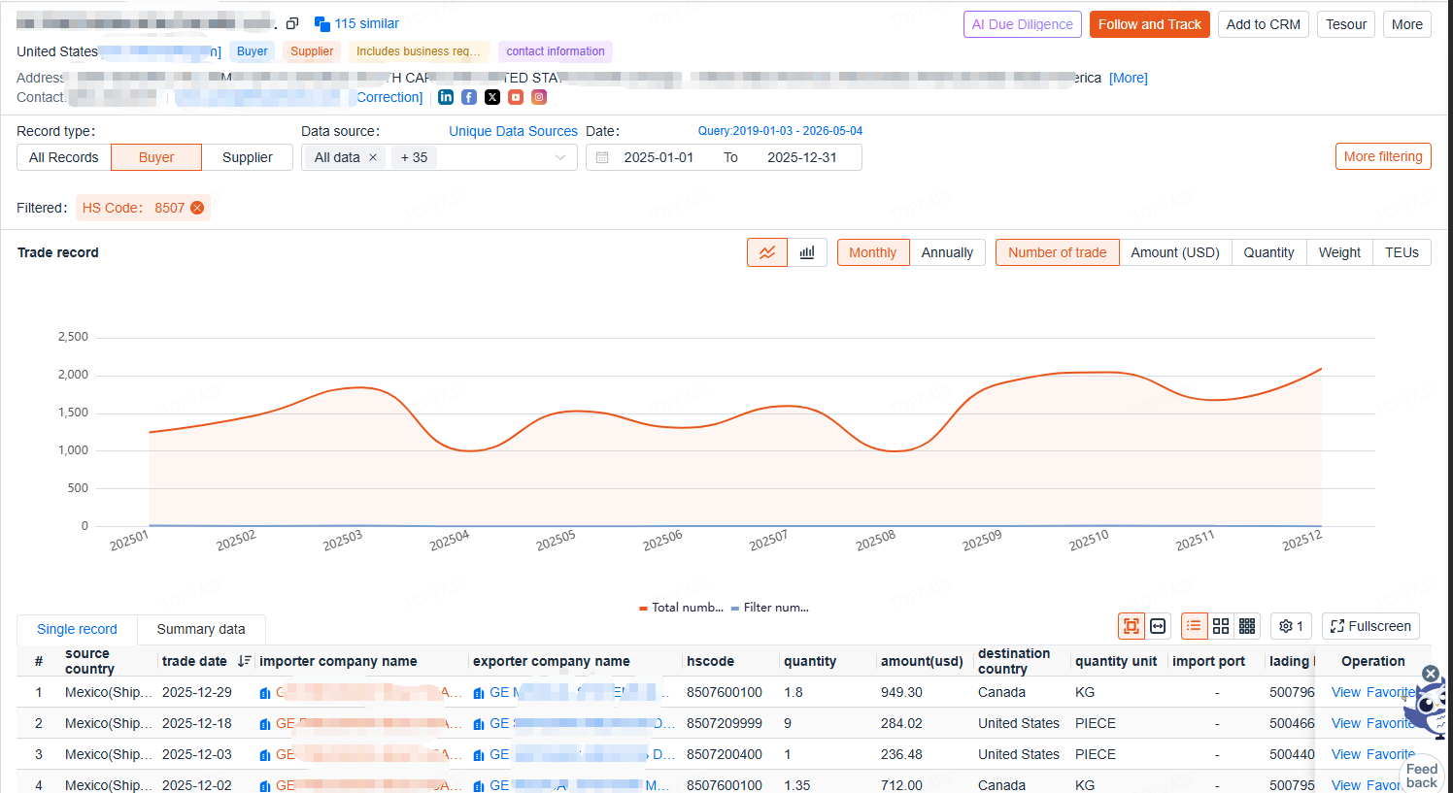The image size is (1453, 793).
Task: Open the 115 similar companies link
Action: 356,23
